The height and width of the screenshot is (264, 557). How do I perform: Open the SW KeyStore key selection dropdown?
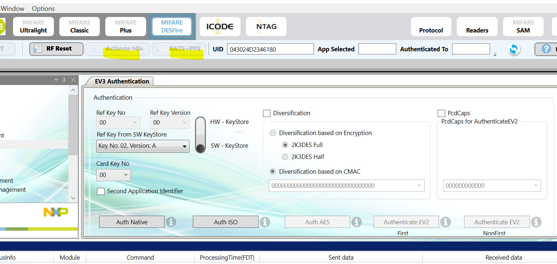coord(143,146)
